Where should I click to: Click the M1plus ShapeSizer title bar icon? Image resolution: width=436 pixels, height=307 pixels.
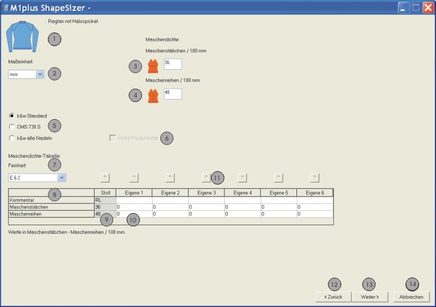point(6,7)
